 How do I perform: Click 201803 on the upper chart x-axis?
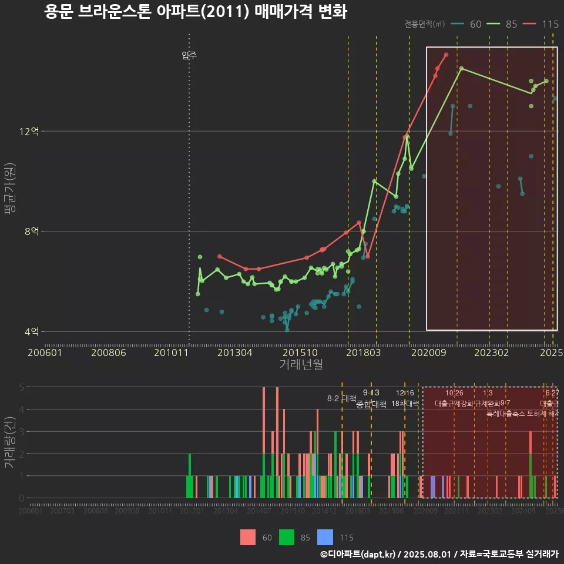pyautogui.click(x=363, y=352)
